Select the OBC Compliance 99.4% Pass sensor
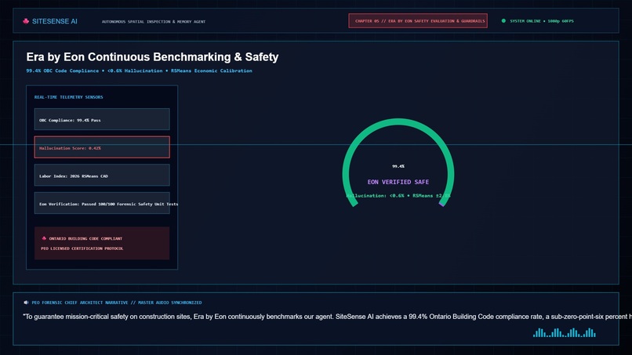Image resolution: width=632 pixels, height=355 pixels. click(102, 119)
